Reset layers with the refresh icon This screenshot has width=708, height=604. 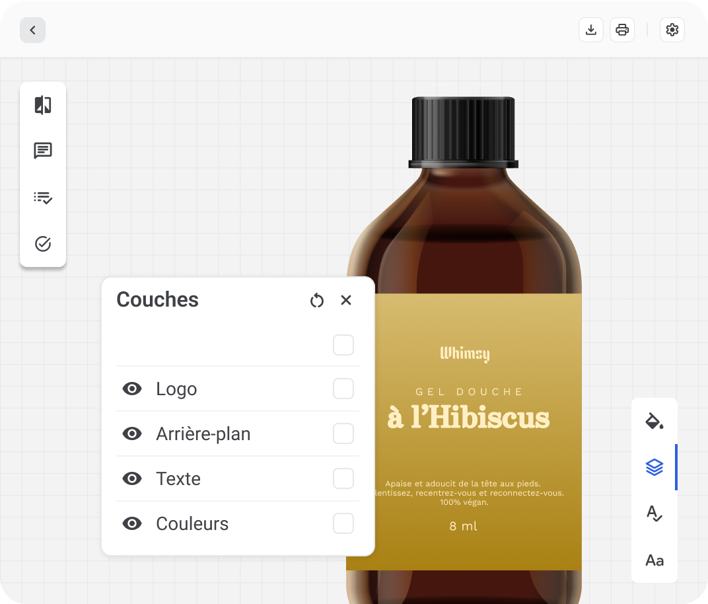[317, 301]
